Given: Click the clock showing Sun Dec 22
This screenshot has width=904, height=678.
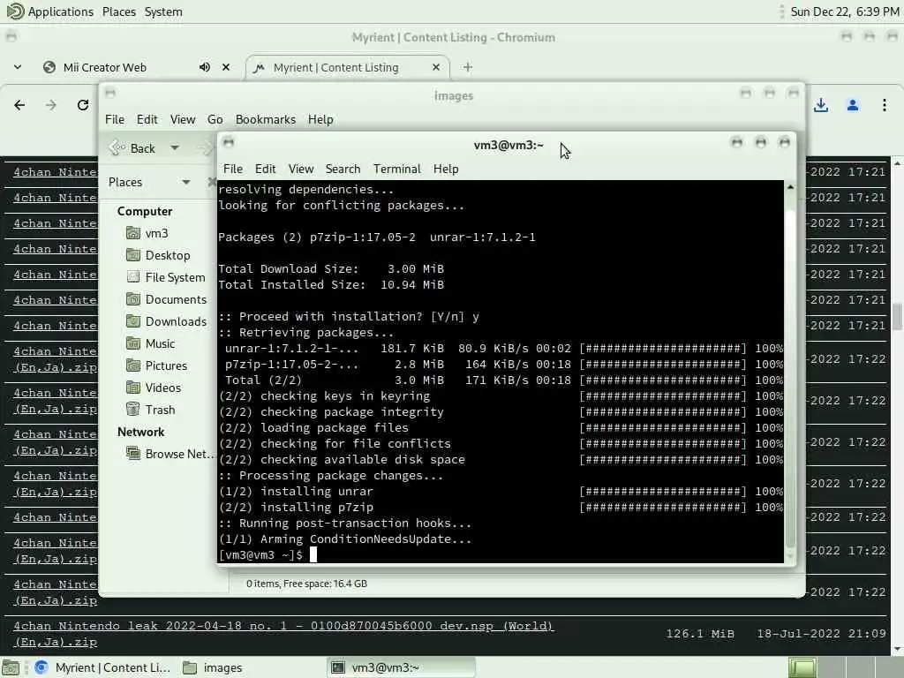Looking at the screenshot, I should tap(844, 11).
